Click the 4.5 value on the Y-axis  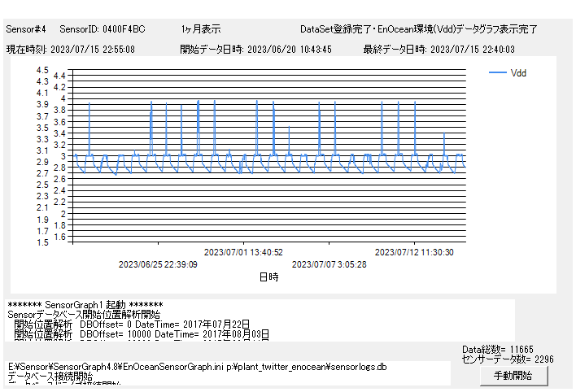(43, 70)
